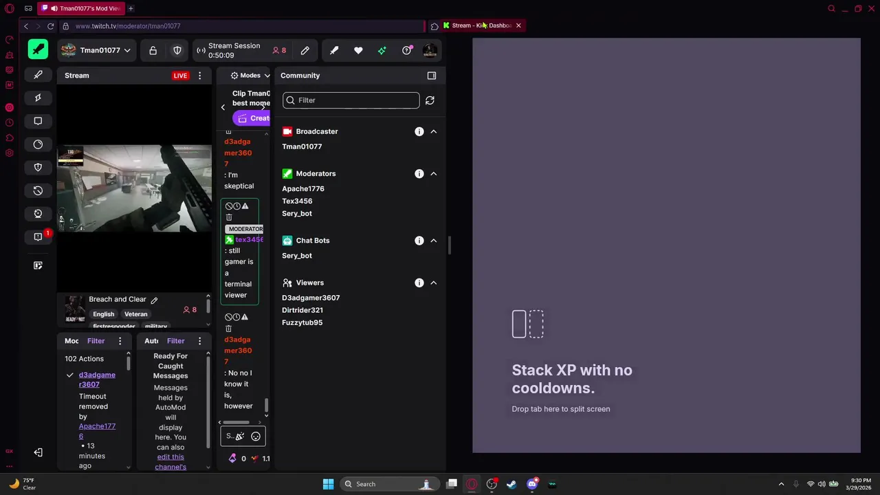
Task: Edit the Breach and Clear stream title
Action: point(155,300)
